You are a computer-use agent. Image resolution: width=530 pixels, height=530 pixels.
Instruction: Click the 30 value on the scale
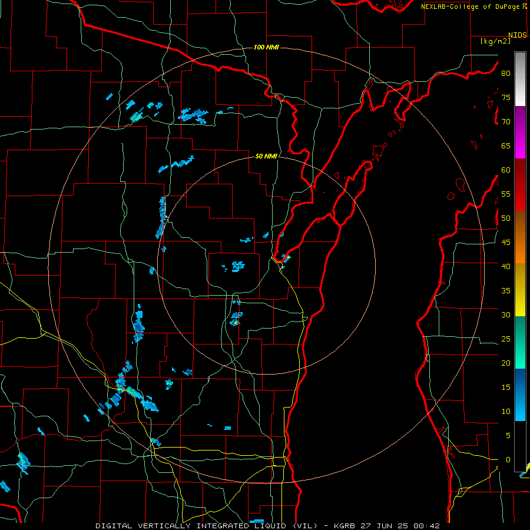pos(506,314)
